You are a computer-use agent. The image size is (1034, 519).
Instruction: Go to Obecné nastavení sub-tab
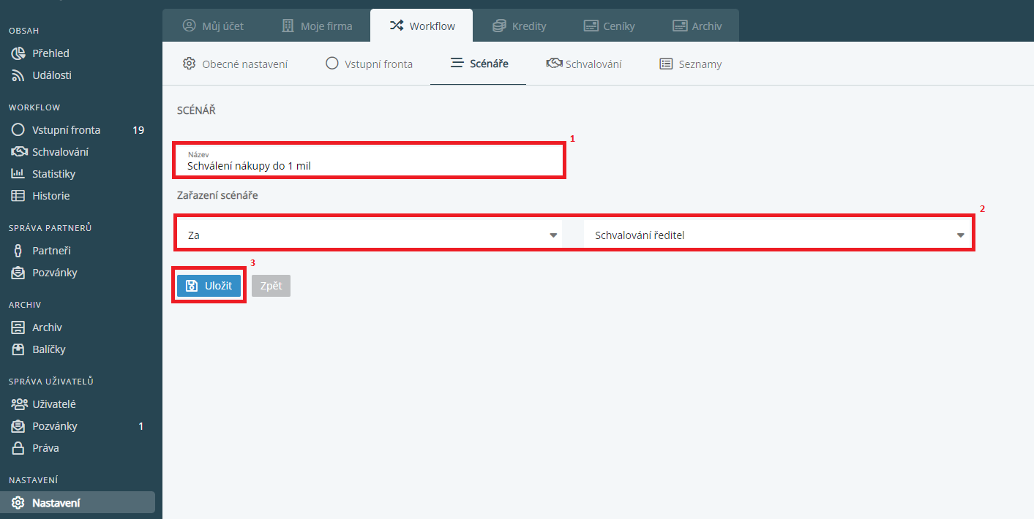click(x=236, y=64)
